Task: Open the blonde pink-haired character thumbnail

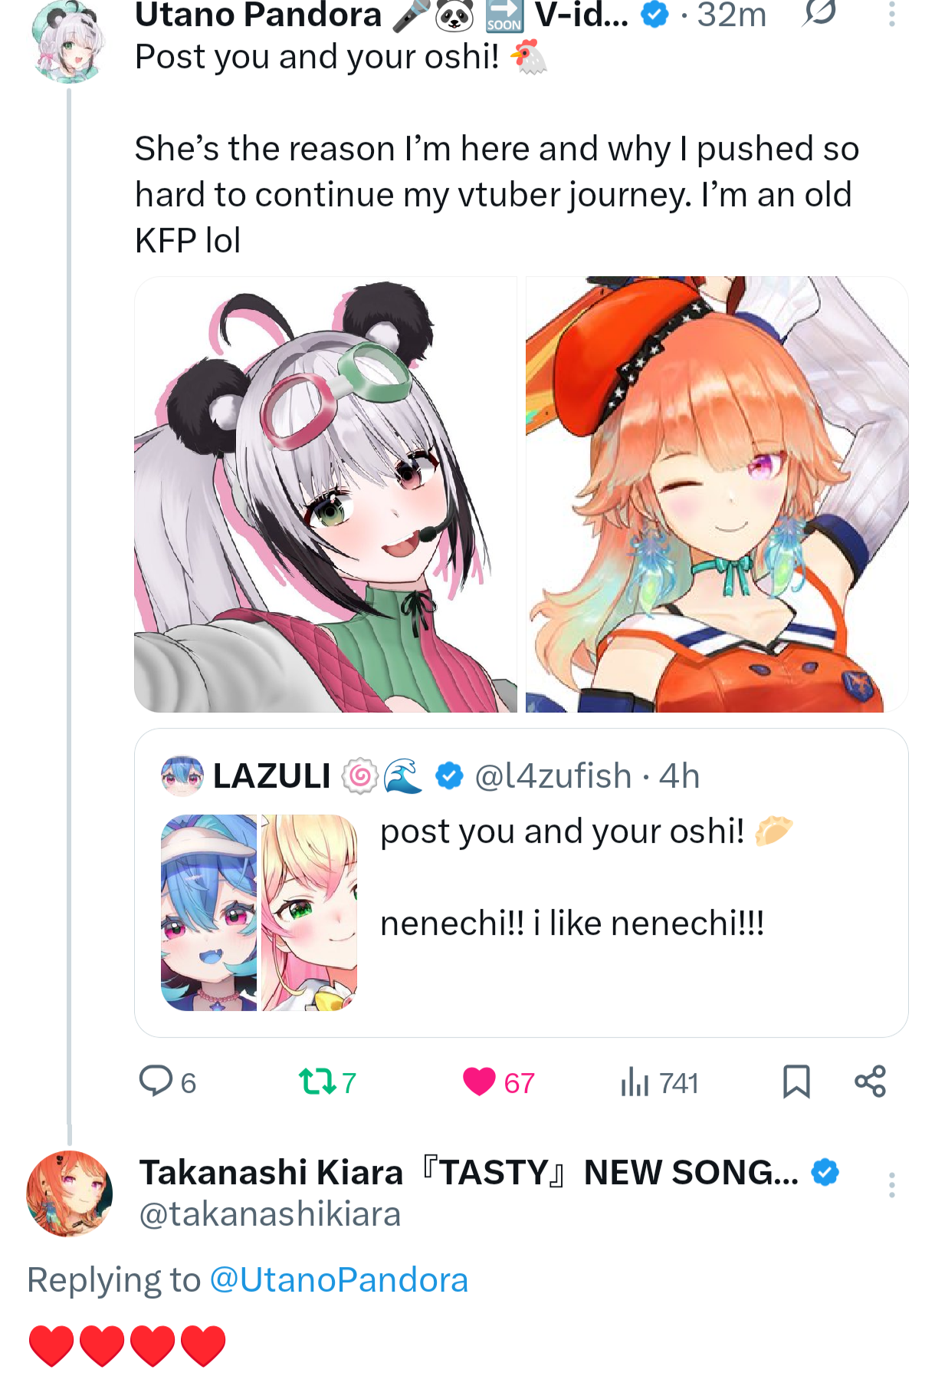Action: [x=310, y=913]
